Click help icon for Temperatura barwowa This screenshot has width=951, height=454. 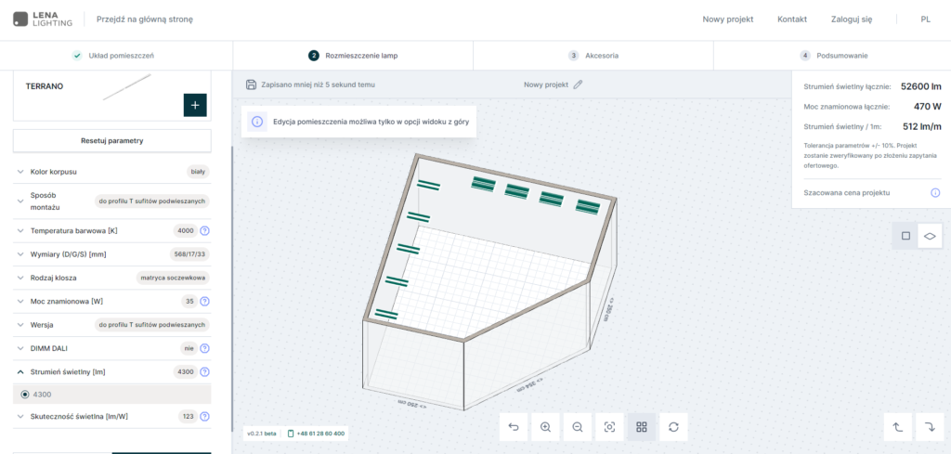pos(204,230)
